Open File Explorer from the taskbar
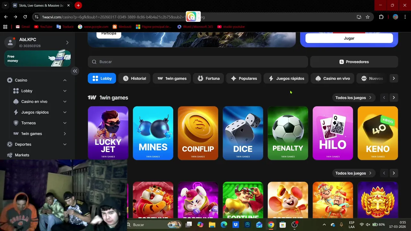Viewport: 411px width, 231px height. pos(212,225)
